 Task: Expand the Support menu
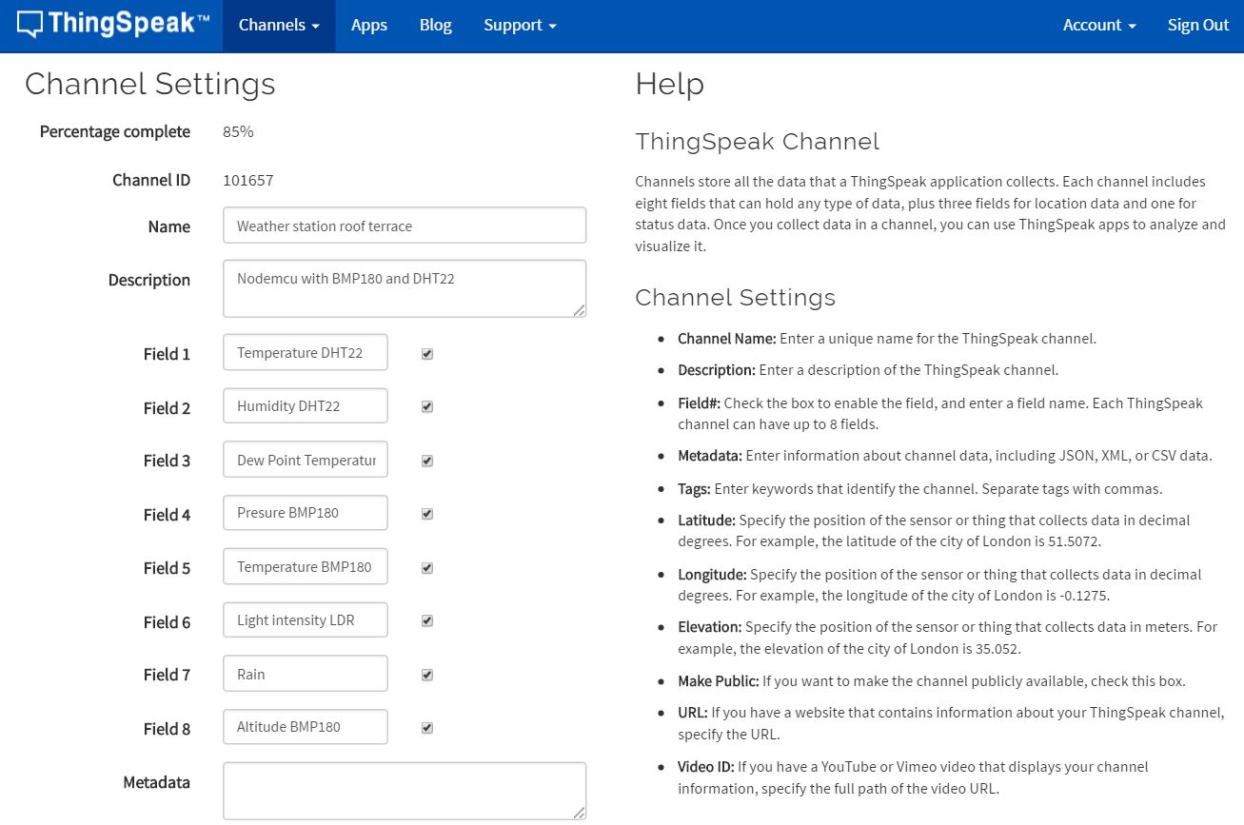[x=520, y=26]
